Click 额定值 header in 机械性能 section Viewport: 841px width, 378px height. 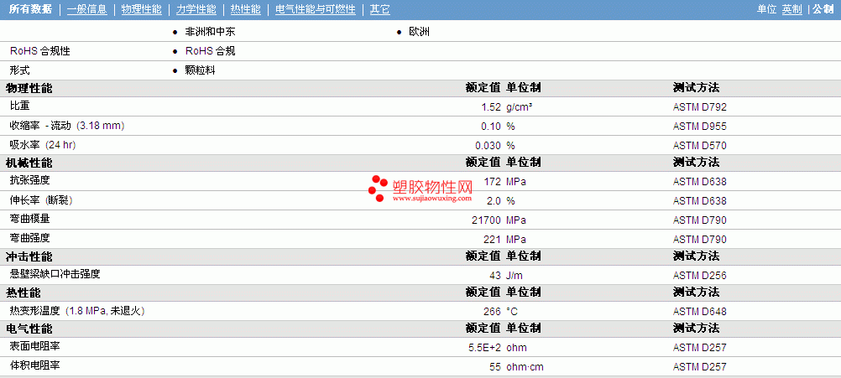pos(483,163)
